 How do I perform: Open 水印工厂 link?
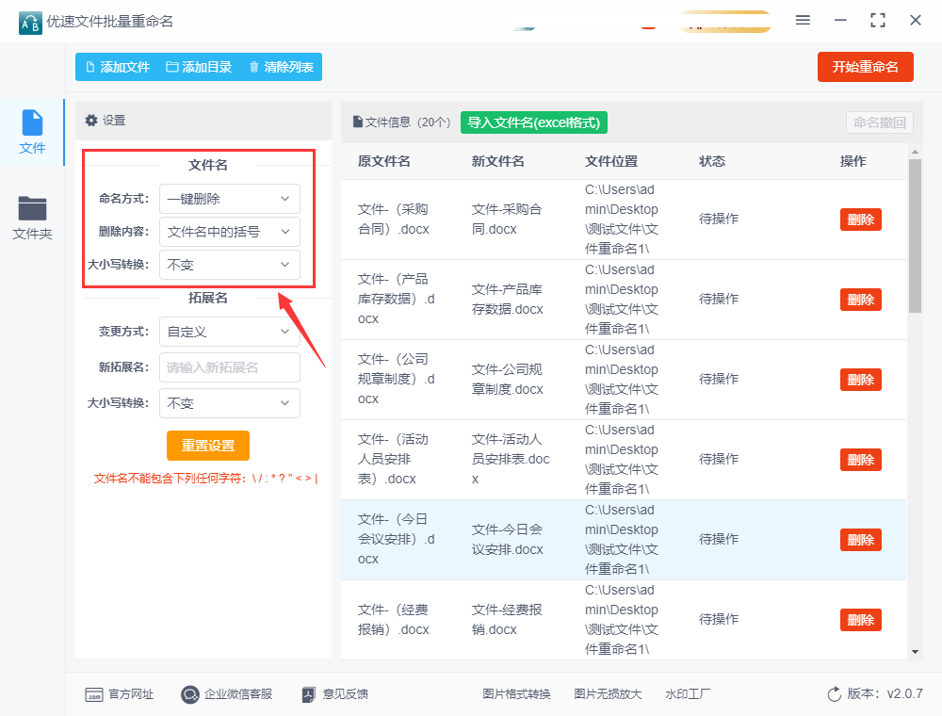(688, 694)
